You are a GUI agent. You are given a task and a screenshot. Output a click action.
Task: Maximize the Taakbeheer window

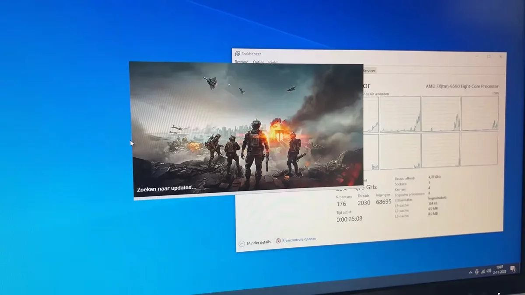click(489, 56)
